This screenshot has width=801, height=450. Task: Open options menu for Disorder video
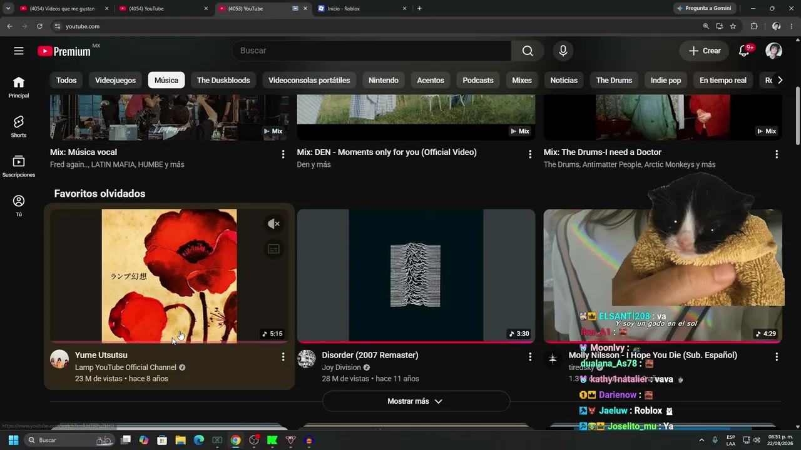(530, 357)
